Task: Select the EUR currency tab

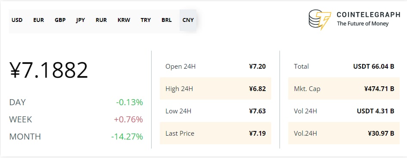Action: [x=38, y=20]
